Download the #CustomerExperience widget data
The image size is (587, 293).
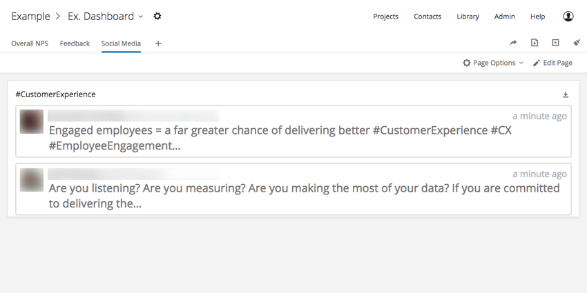point(566,94)
